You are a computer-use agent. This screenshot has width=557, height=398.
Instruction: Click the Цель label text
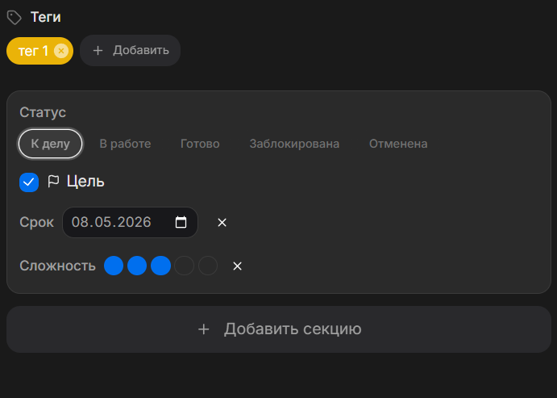click(85, 182)
